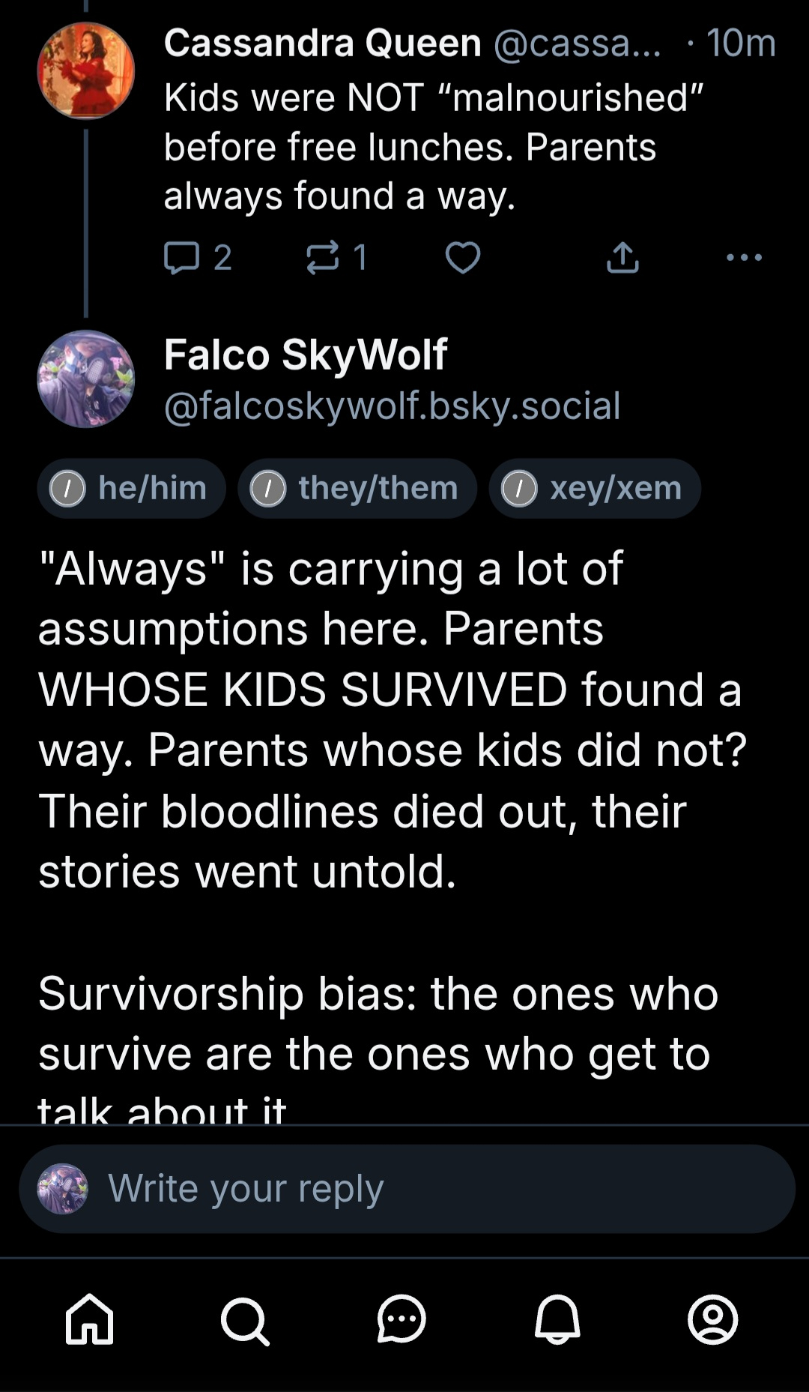
Task: Like Cassandra Queen's post with heart icon
Action: [x=462, y=258]
